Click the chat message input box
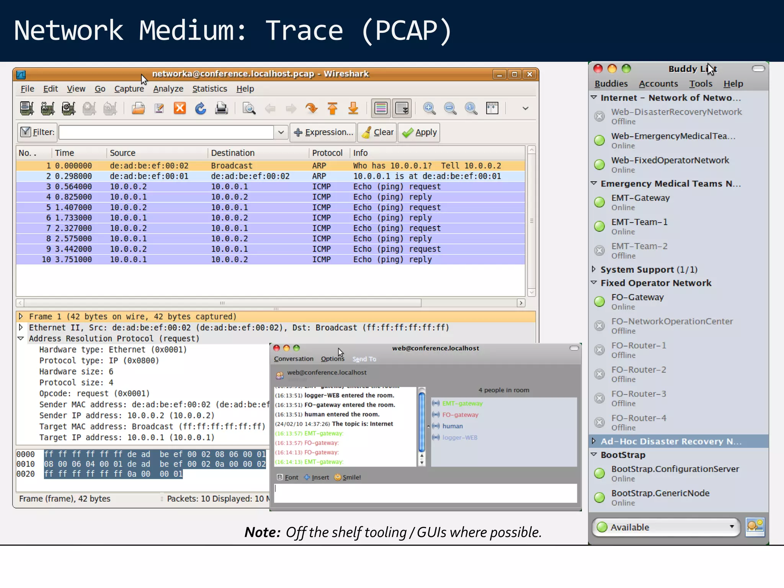This screenshot has height=588, width=784. coord(426,493)
